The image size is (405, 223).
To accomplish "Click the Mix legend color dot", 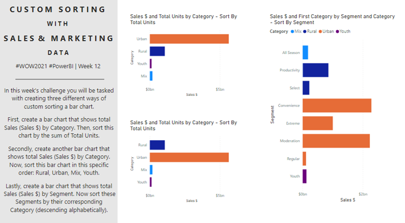I will (x=293, y=31).
